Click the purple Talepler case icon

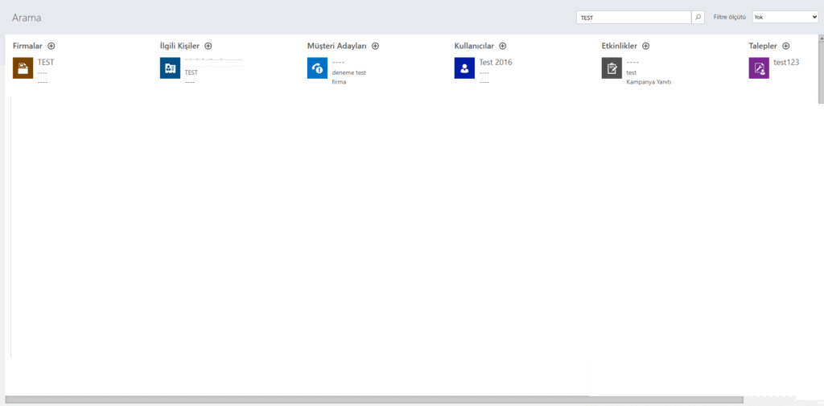758,68
